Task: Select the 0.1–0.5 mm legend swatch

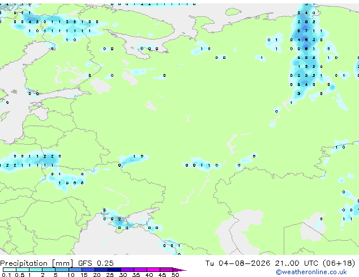Action: coord(10,270)
